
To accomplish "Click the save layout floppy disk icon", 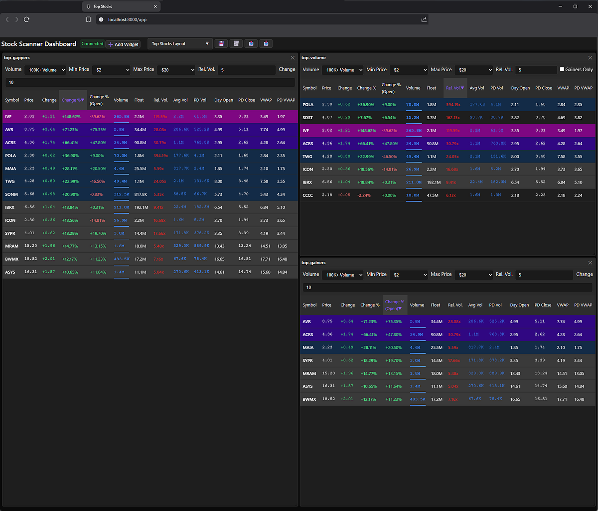I will 221,44.
